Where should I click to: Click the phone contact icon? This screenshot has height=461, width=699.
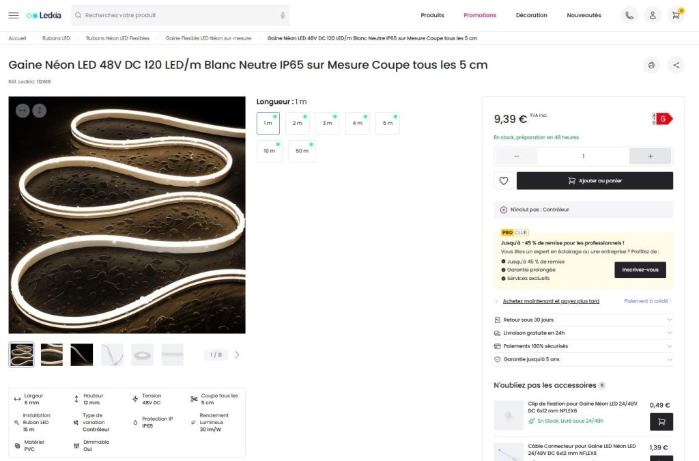[x=629, y=15]
